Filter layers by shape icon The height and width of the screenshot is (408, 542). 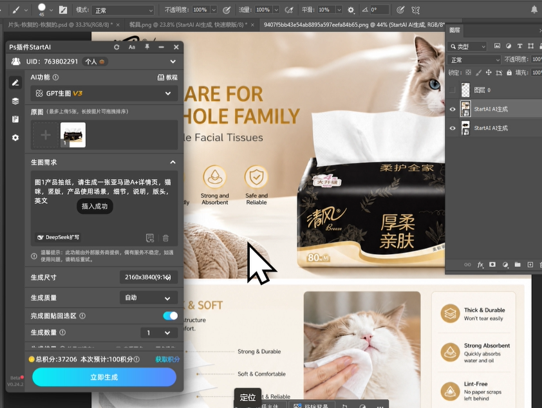531,46
